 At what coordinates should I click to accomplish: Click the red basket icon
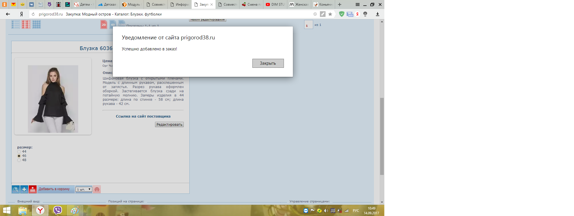[33, 189]
